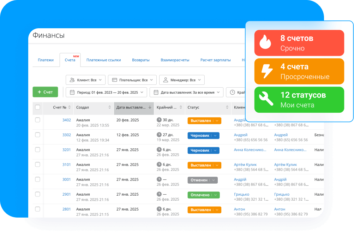Click the client group icon in Клиент filter
The image size is (354, 243).
point(72,80)
